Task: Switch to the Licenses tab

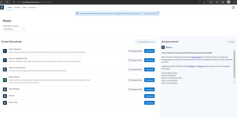Action: coord(17,8)
